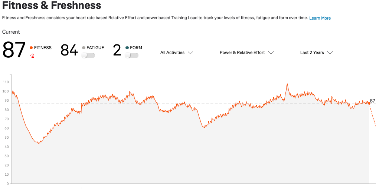376x189 pixels.
Task: Click the gray Fatigue legend dot
Action: (84, 48)
